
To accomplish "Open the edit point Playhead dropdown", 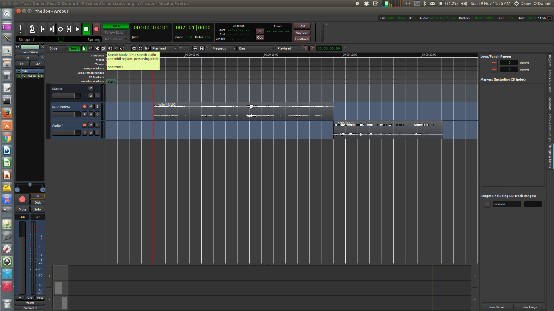I will coord(288,48).
